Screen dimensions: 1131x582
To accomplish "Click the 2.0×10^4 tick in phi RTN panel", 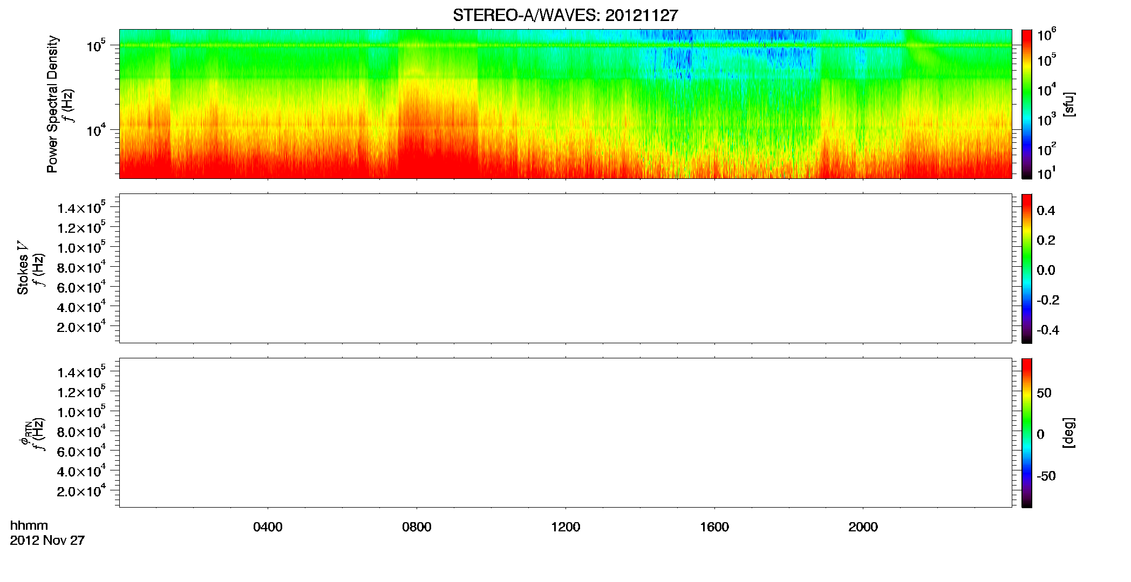I will (x=81, y=490).
